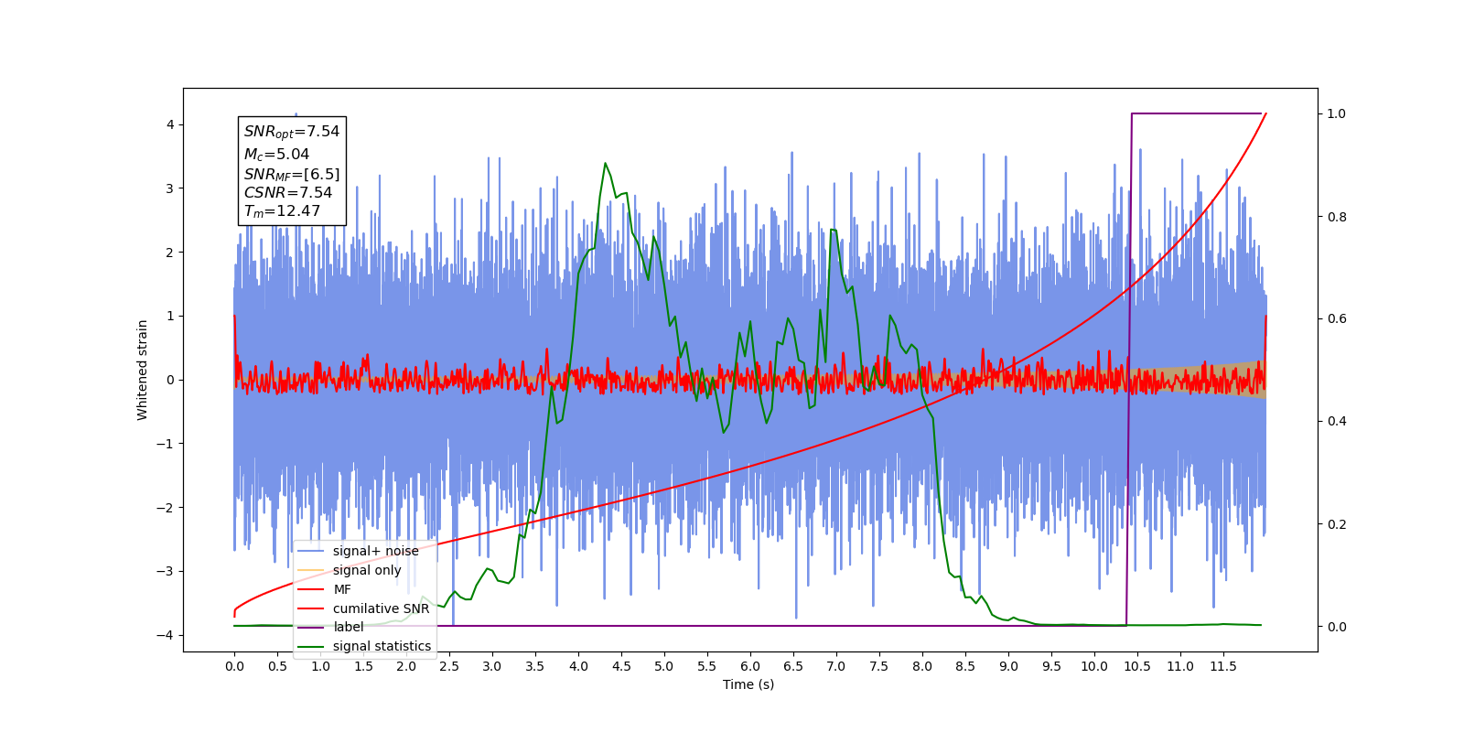Select the Tm=12.47 annotation text
Screen dimensions: 1464x732
tap(282, 211)
